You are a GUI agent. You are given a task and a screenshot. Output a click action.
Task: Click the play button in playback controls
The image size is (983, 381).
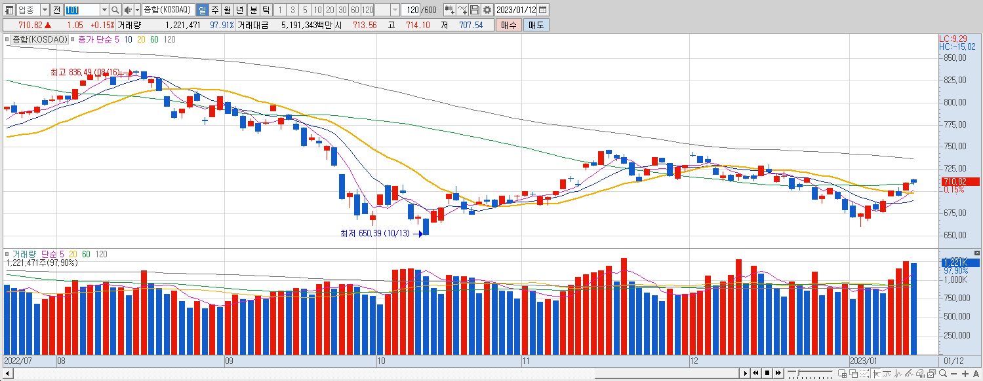746,373
